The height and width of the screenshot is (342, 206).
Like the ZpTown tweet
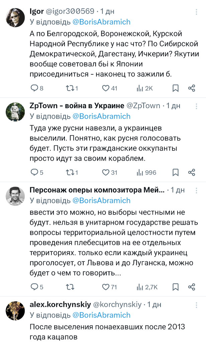pyautogui.click(x=106, y=172)
